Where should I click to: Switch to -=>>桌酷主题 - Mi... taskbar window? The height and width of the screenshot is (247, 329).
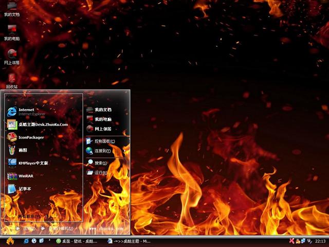coord(129,241)
